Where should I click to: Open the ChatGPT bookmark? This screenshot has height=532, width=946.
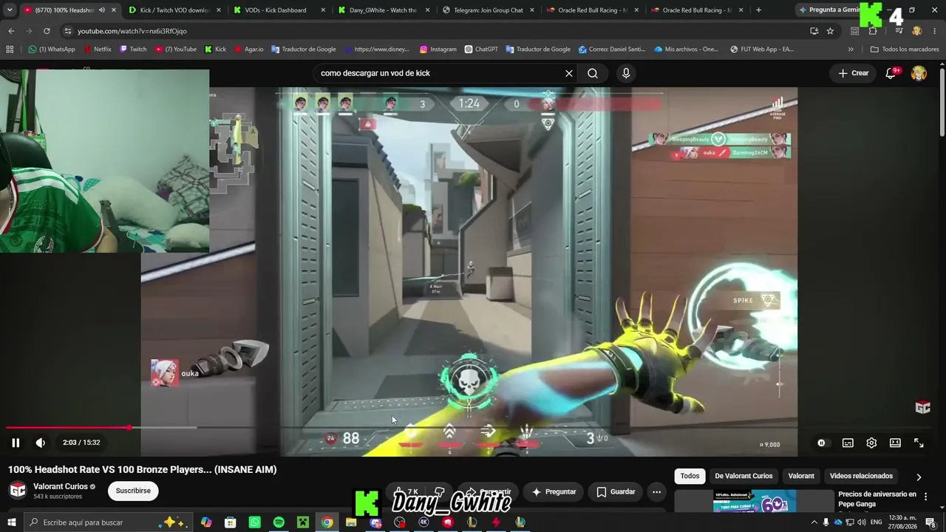481,50
